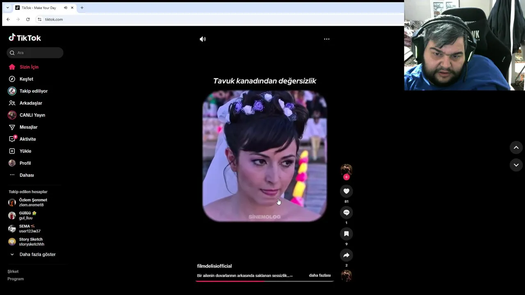The width and height of the screenshot is (525, 295).
Task: Click the search magnifier icon
Action: [12, 52]
